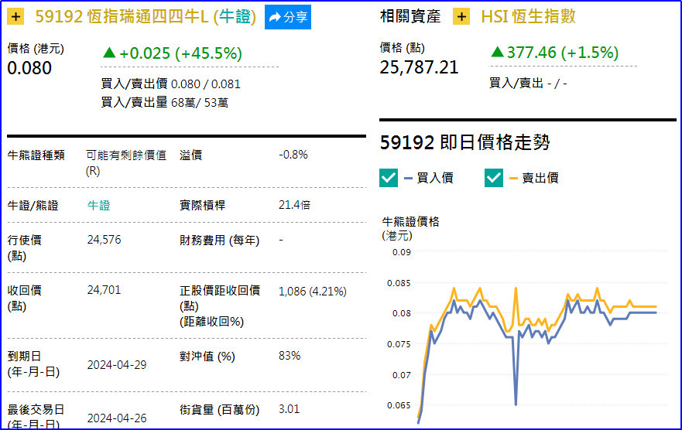Click the 收回價 value 24,701
The width and height of the screenshot is (682, 430).
pyautogui.click(x=104, y=290)
